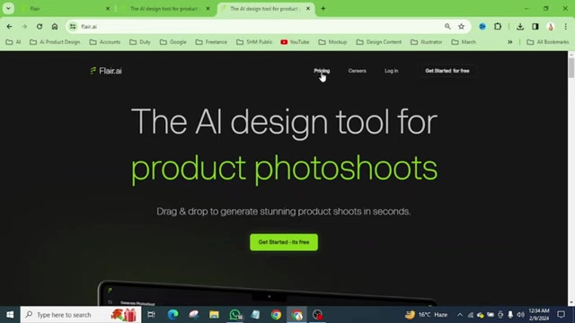Open the Notepad-style app in taskbar
575x323 pixels.
click(255, 315)
